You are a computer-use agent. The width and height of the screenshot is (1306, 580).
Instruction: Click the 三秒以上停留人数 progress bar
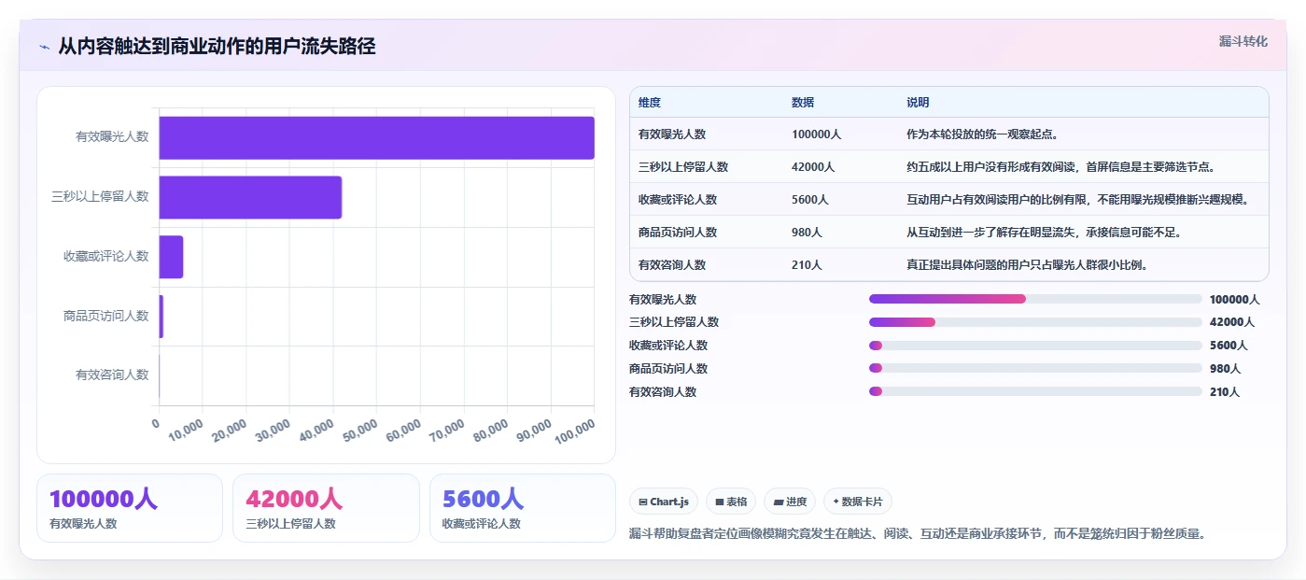coord(1035,322)
